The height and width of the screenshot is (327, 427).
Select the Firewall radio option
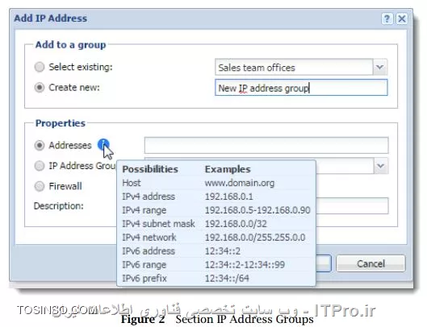click(40, 186)
